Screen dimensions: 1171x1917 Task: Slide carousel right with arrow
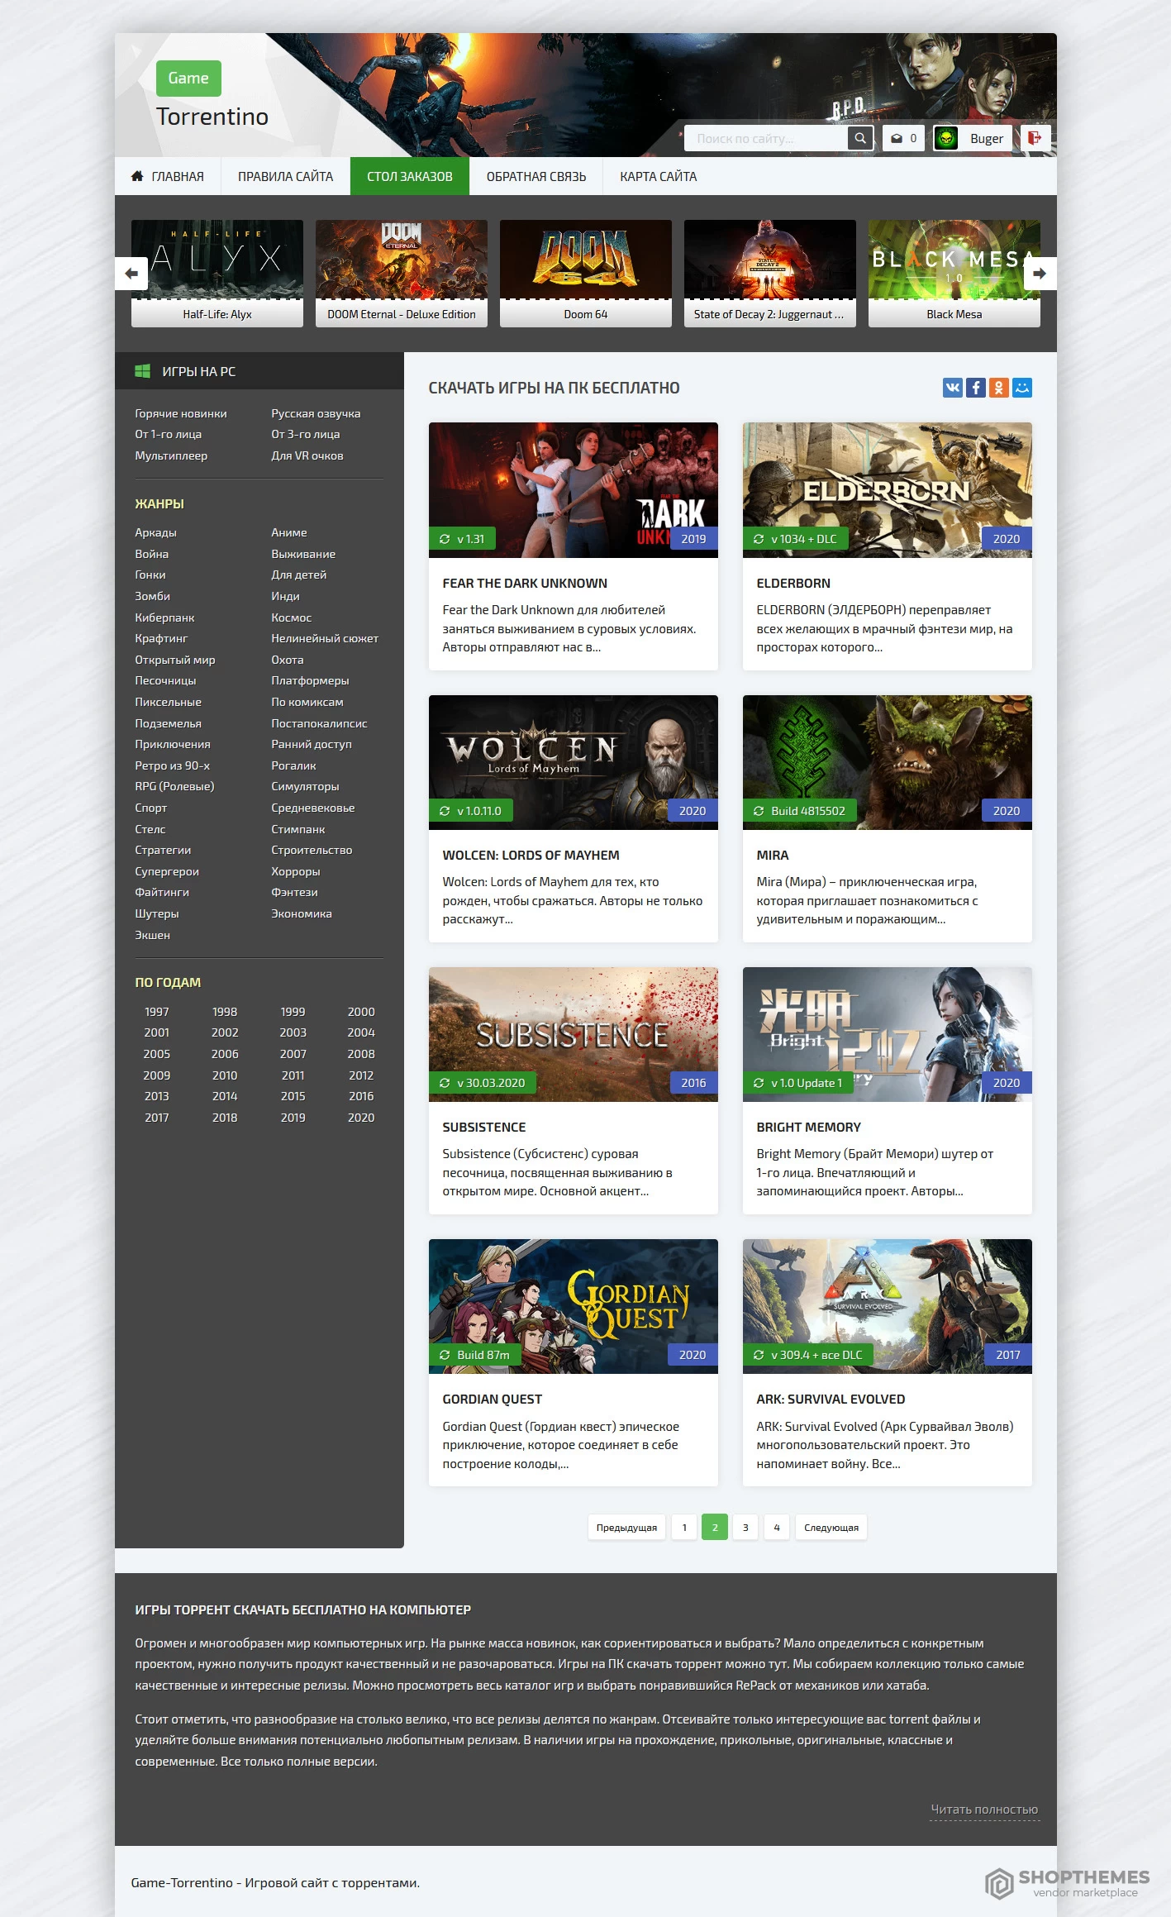[1040, 274]
